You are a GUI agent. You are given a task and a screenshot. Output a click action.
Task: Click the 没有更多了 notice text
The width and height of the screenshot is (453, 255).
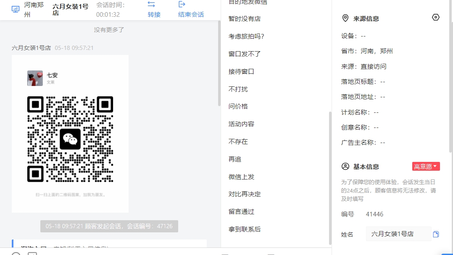[109, 30]
